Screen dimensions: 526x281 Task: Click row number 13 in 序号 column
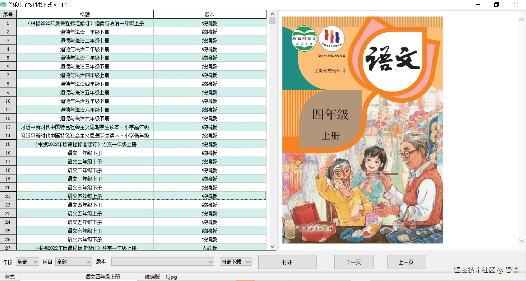point(8,127)
